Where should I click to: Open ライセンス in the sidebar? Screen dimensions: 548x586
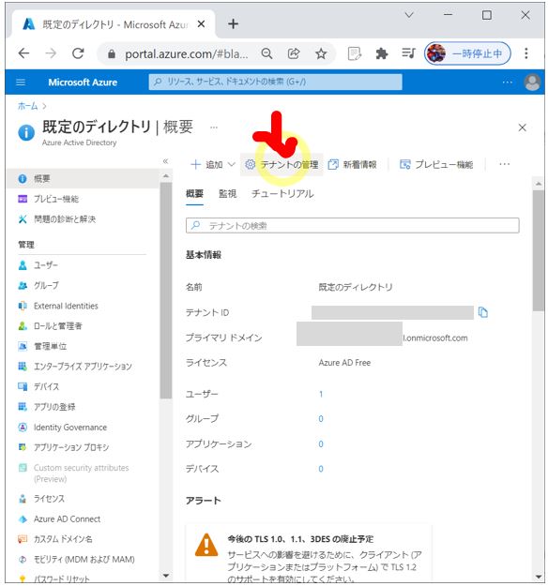click(x=49, y=499)
